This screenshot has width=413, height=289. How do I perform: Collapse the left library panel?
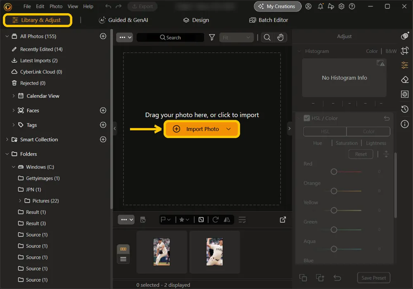114,128
